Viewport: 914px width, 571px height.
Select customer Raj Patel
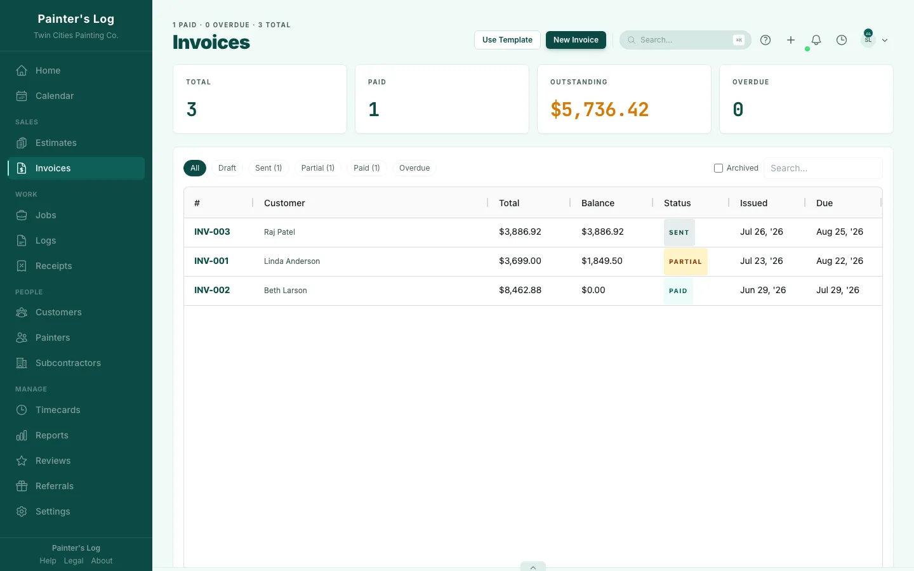[279, 232]
